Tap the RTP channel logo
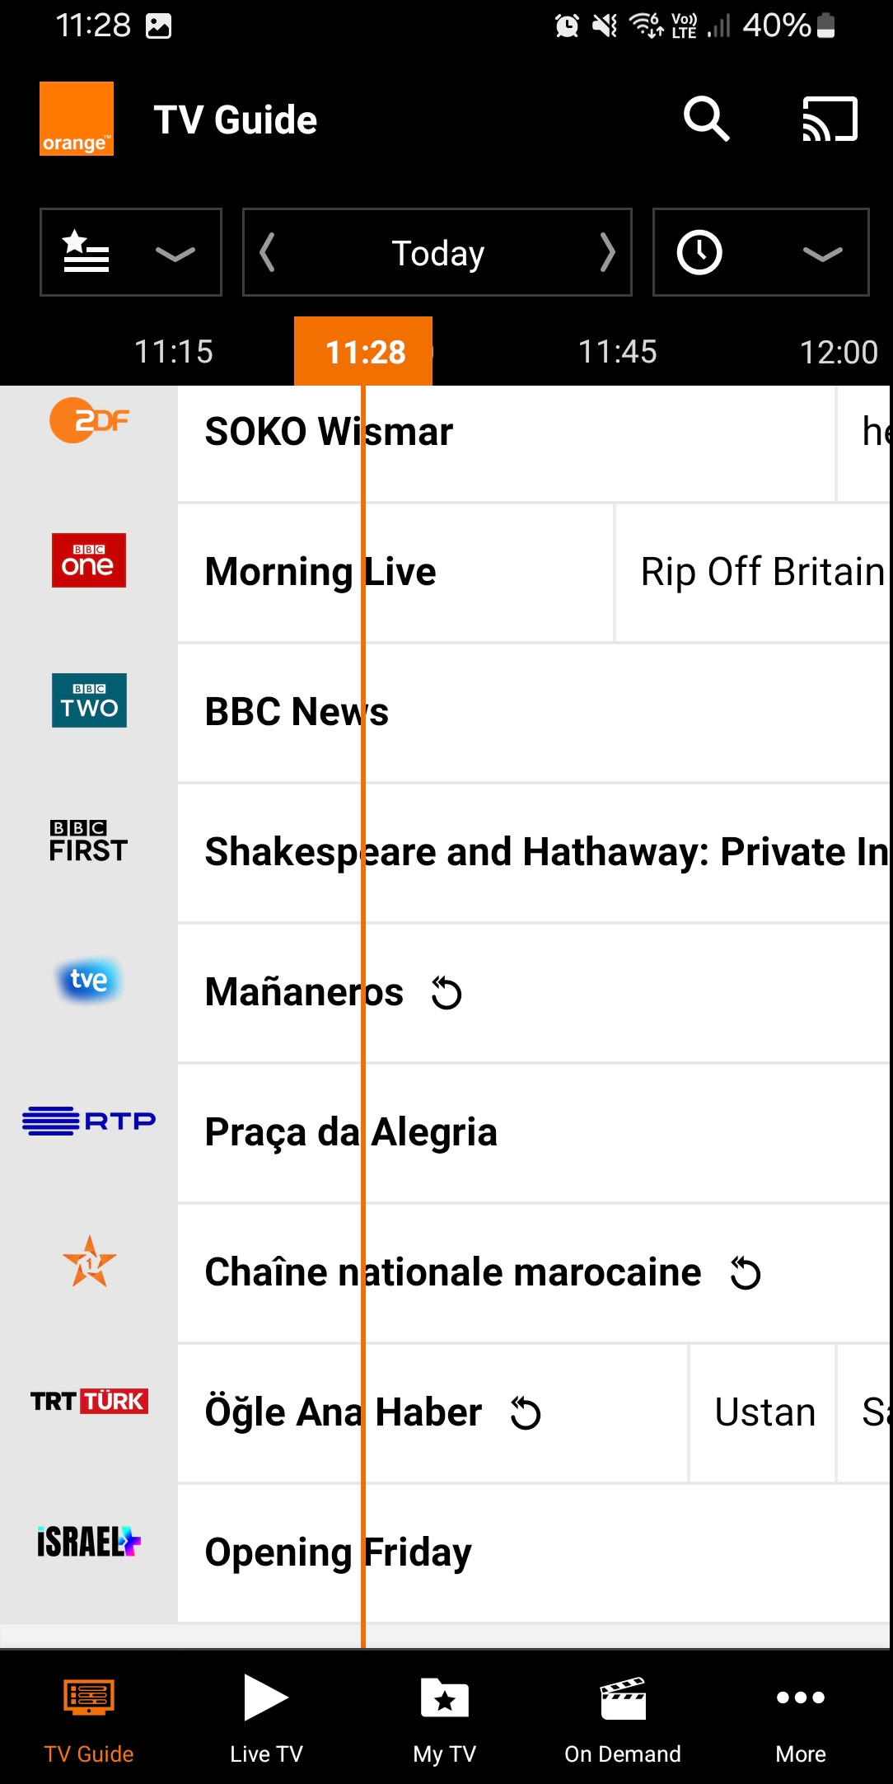This screenshot has width=893, height=1784. 89,1121
